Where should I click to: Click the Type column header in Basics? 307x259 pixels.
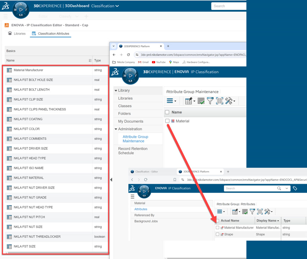[98, 61]
